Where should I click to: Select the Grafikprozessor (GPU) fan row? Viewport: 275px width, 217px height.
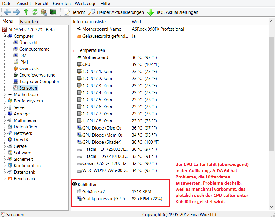click(120, 199)
